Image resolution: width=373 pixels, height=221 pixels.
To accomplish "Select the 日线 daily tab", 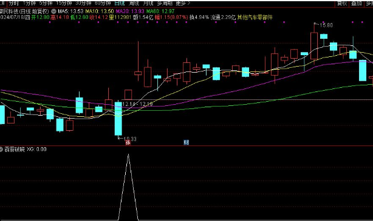I will [x=120, y=3].
